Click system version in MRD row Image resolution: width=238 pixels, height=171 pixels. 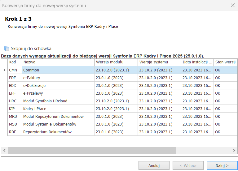(x=159, y=116)
